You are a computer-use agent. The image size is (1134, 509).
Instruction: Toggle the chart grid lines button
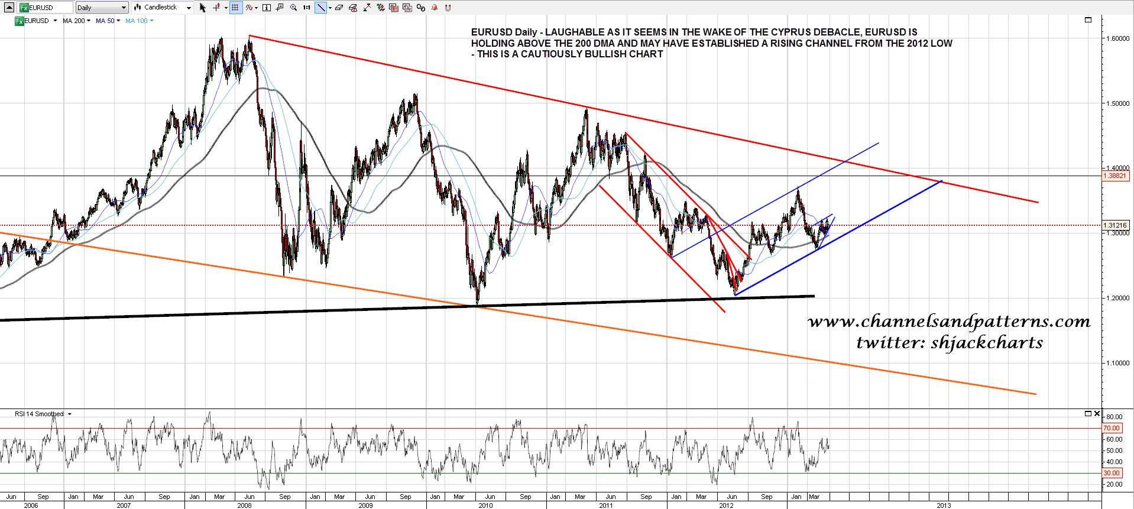[235, 8]
